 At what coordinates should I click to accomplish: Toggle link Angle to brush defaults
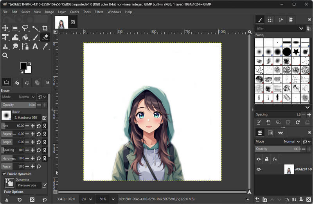pyautogui.click(x=45, y=142)
